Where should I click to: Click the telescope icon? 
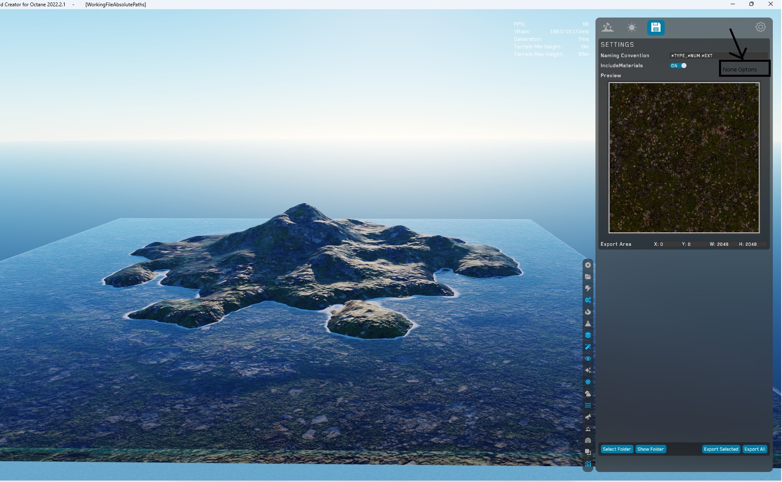coord(588,417)
